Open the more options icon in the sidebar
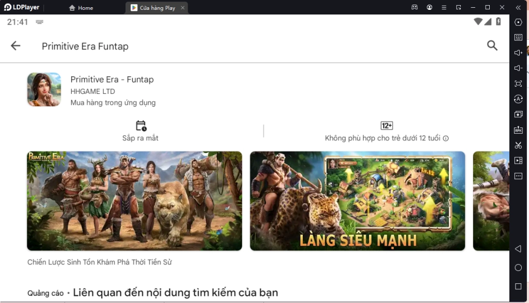 [x=519, y=176]
